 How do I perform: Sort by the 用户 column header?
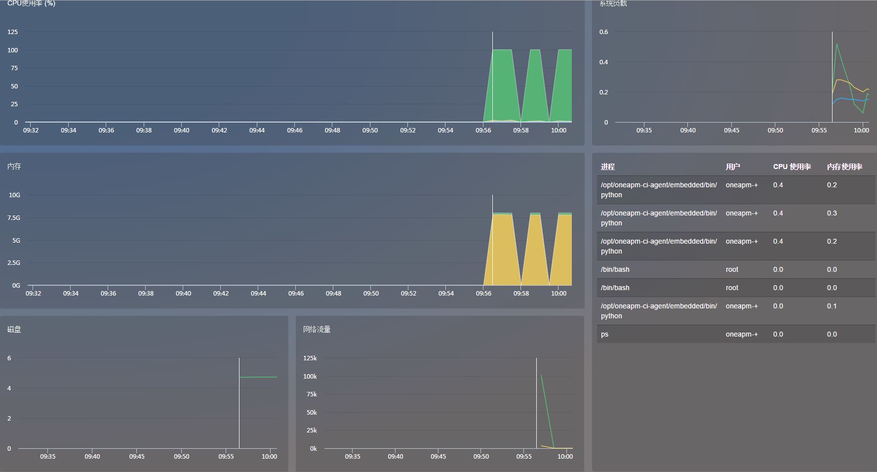tap(733, 167)
